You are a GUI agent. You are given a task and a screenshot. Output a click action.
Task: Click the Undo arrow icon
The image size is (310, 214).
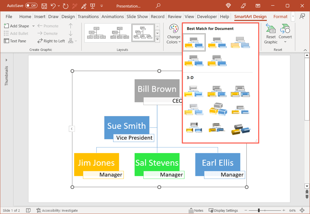coord(53,6)
